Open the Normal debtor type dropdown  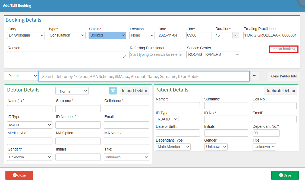pos(72,91)
